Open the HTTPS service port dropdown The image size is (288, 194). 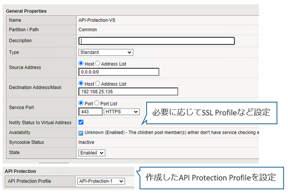coord(121,111)
